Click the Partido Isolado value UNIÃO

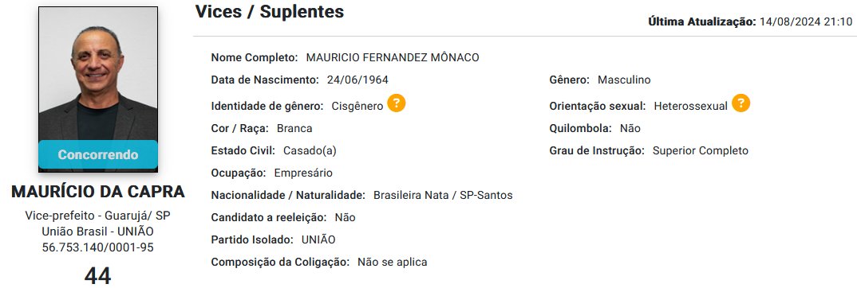tap(318, 239)
